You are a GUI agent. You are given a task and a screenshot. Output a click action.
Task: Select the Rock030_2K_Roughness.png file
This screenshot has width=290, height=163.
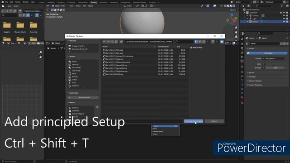point(116,71)
